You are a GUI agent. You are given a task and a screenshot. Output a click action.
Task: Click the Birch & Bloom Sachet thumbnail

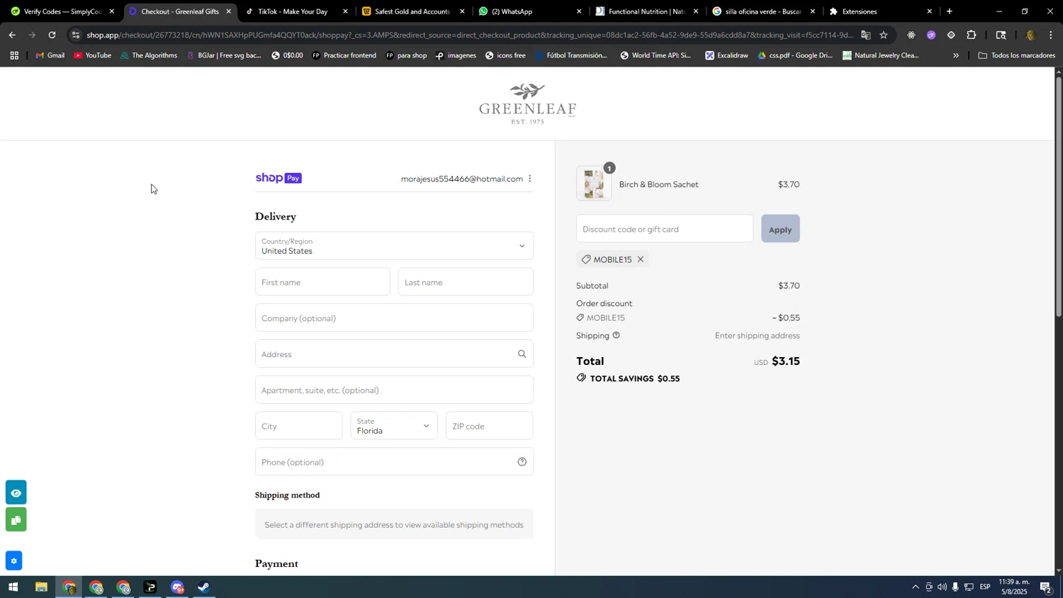click(594, 184)
